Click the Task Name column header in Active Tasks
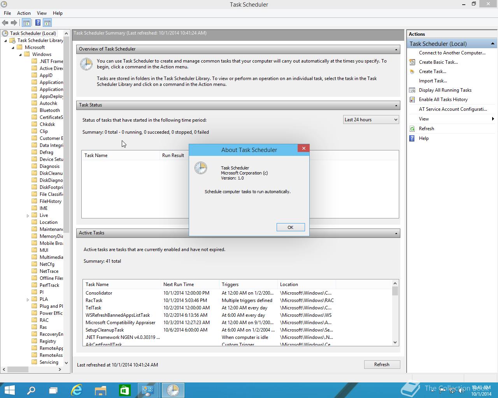The height and width of the screenshot is (398, 498). tap(122, 285)
